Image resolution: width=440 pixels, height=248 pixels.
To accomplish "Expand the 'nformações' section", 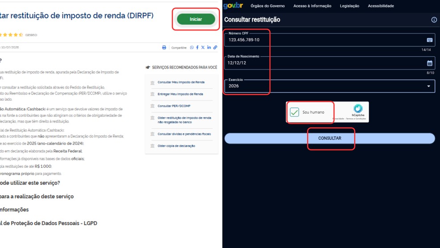I will (x=14, y=210).
